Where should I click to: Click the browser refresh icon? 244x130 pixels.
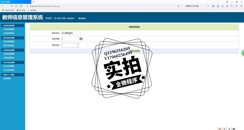click(x=12, y=6)
